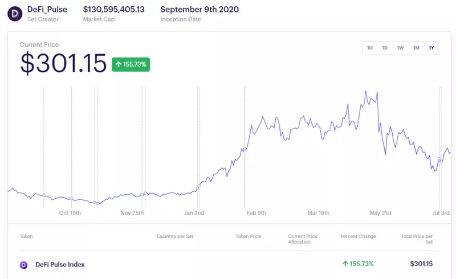Click the Jul 3rd chart marker

[440, 162]
